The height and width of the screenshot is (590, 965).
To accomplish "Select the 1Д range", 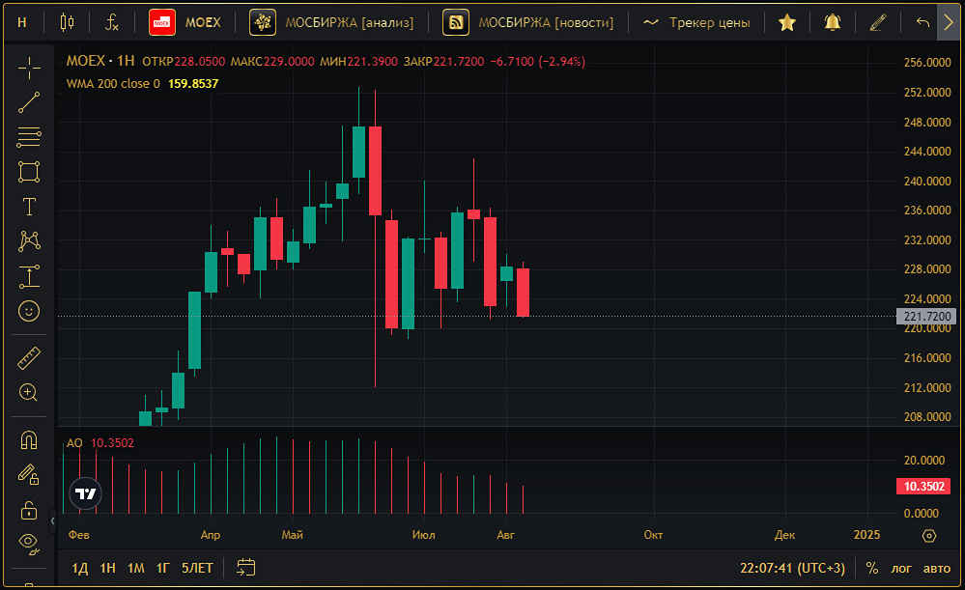I will tap(80, 568).
